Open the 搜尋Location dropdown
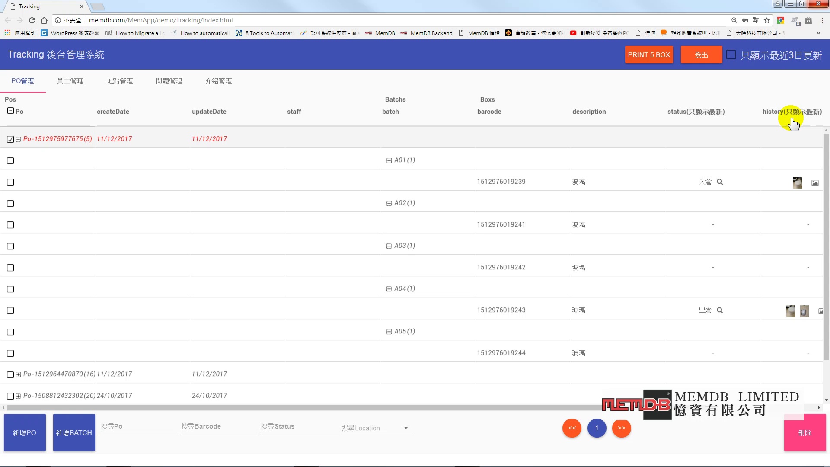Viewport: 830px width, 467px height. tap(375, 428)
